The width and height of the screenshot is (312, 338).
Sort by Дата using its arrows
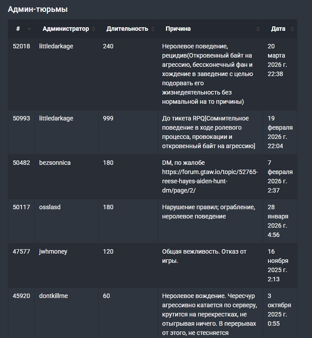[x=292, y=29]
